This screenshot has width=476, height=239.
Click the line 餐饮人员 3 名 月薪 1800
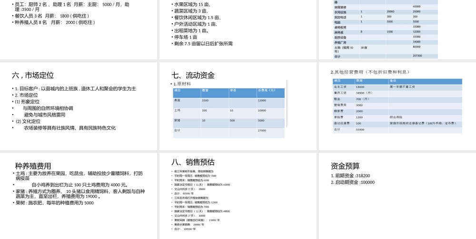click(52, 16)
